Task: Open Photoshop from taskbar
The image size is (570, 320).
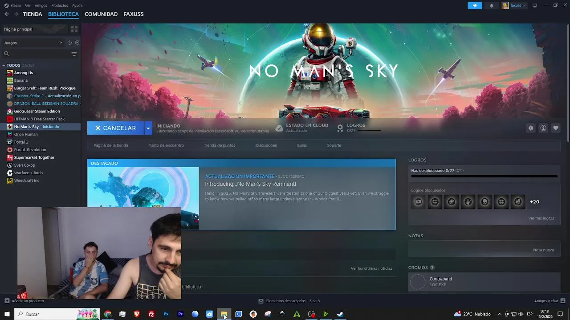Action: point(166,314)
